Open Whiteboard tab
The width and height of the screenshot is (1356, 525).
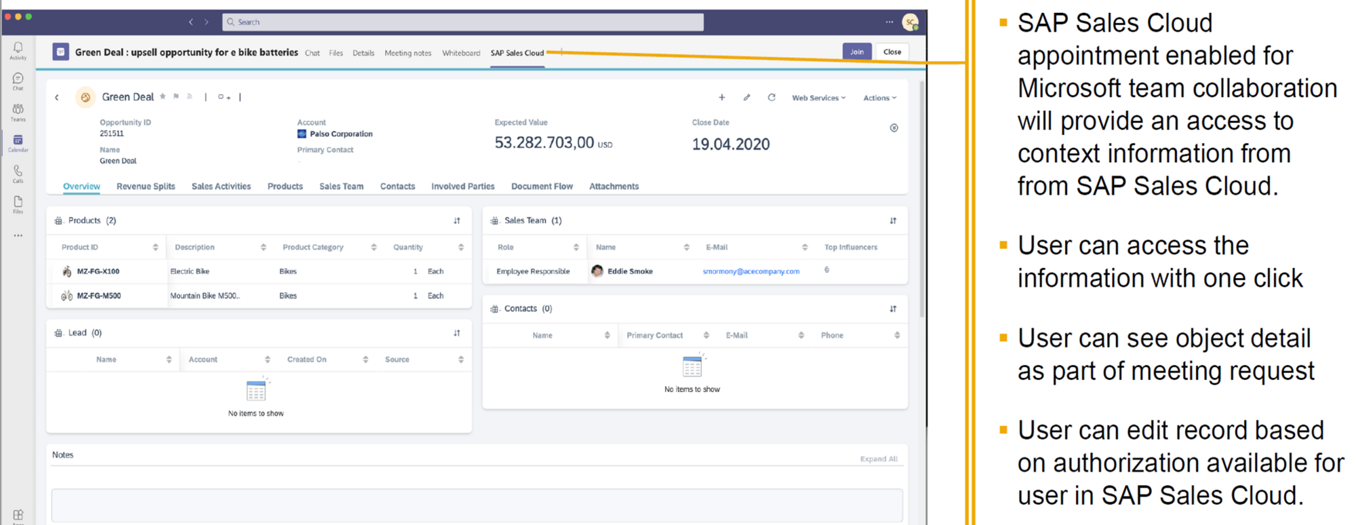click(x=461, y=53)
